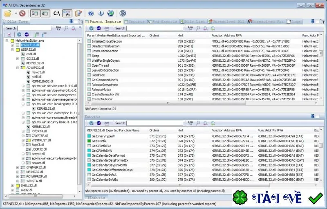
Task: Switch to the Logs tab
Action: click(x=293, y=22)
